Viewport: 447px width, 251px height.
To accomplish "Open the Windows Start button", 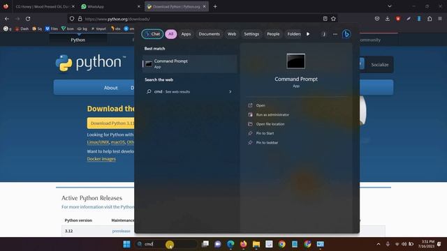I will tap(127, 244).
